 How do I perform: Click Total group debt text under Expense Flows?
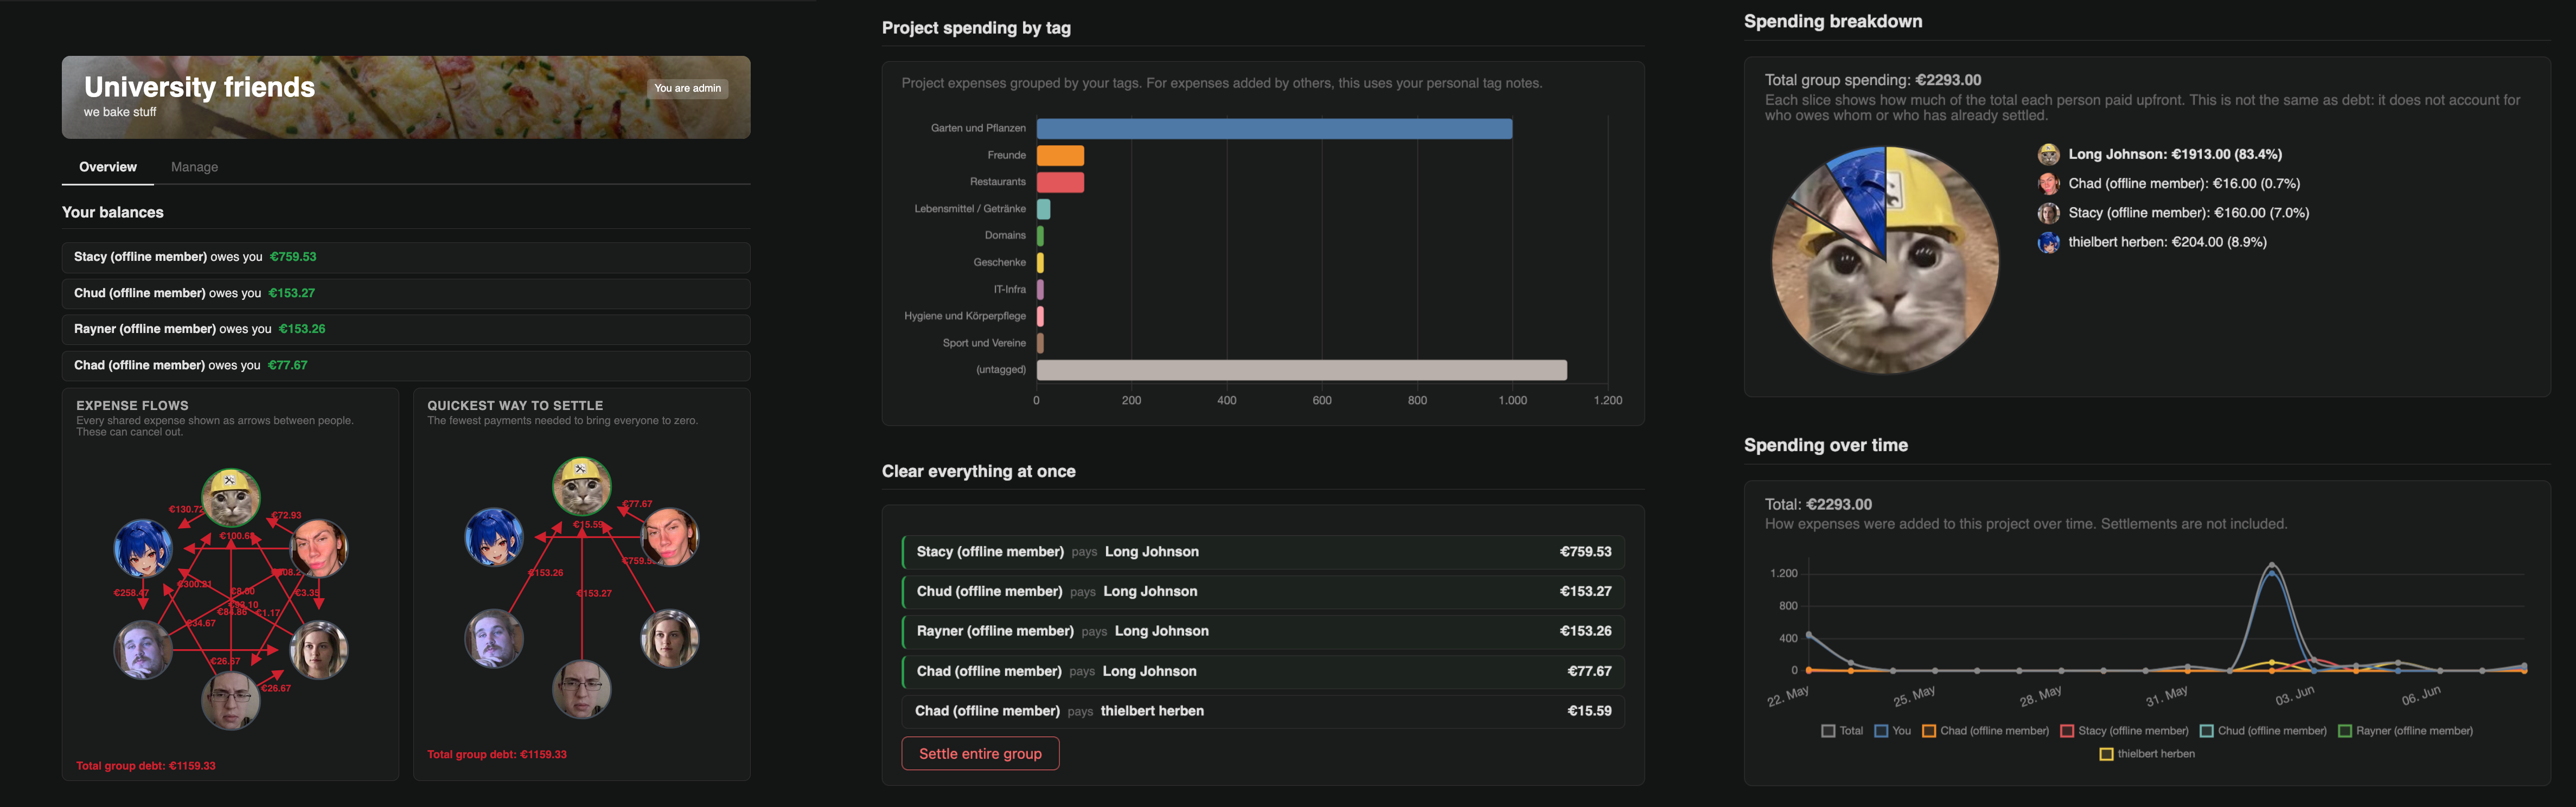point(146,766)
